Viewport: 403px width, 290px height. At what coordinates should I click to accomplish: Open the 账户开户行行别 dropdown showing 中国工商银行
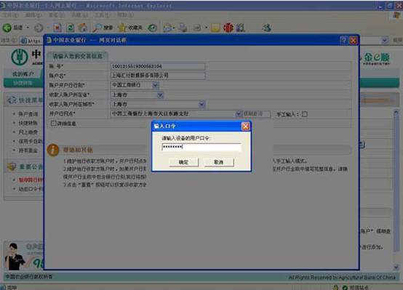pos(156,85)
